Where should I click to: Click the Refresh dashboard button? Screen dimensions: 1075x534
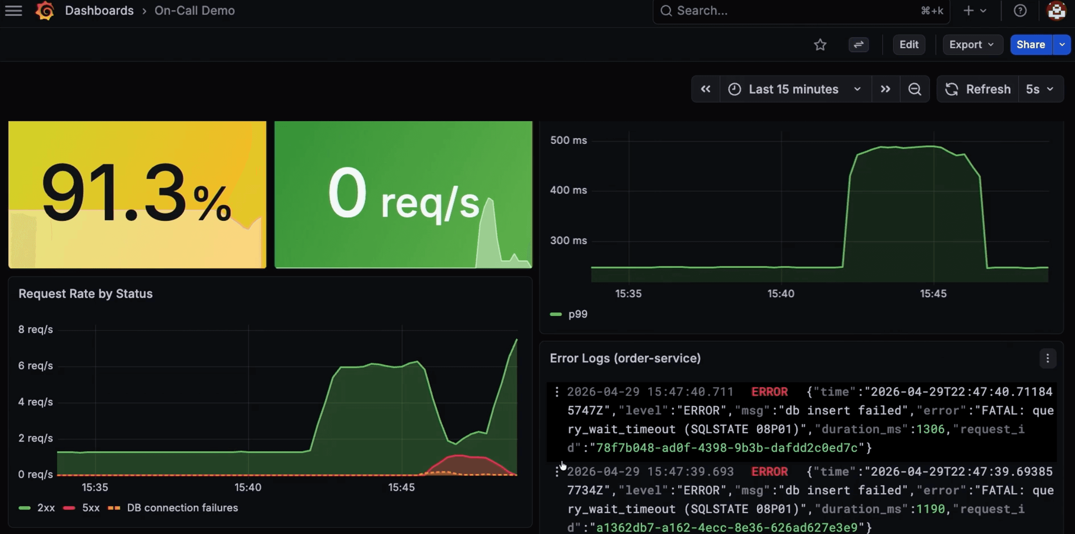coord(978,89)
